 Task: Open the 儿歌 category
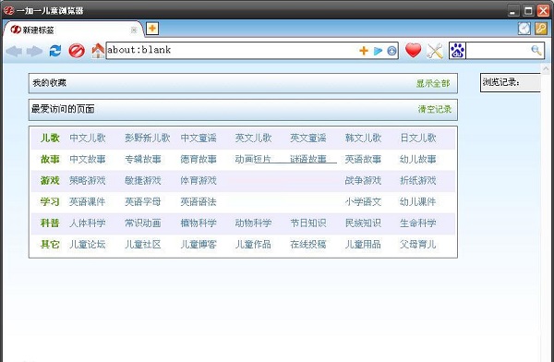coord(50,138)
